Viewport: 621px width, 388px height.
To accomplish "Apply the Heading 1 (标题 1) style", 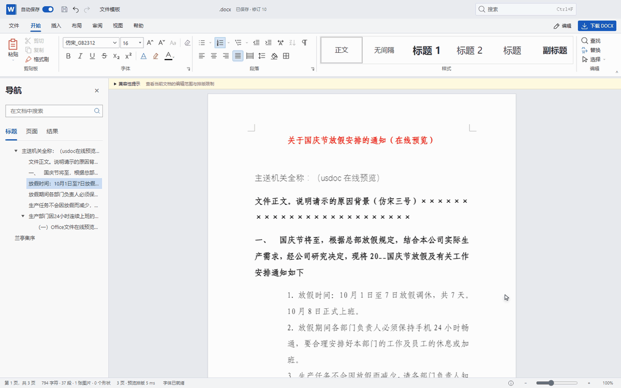I will click(426, 50).
